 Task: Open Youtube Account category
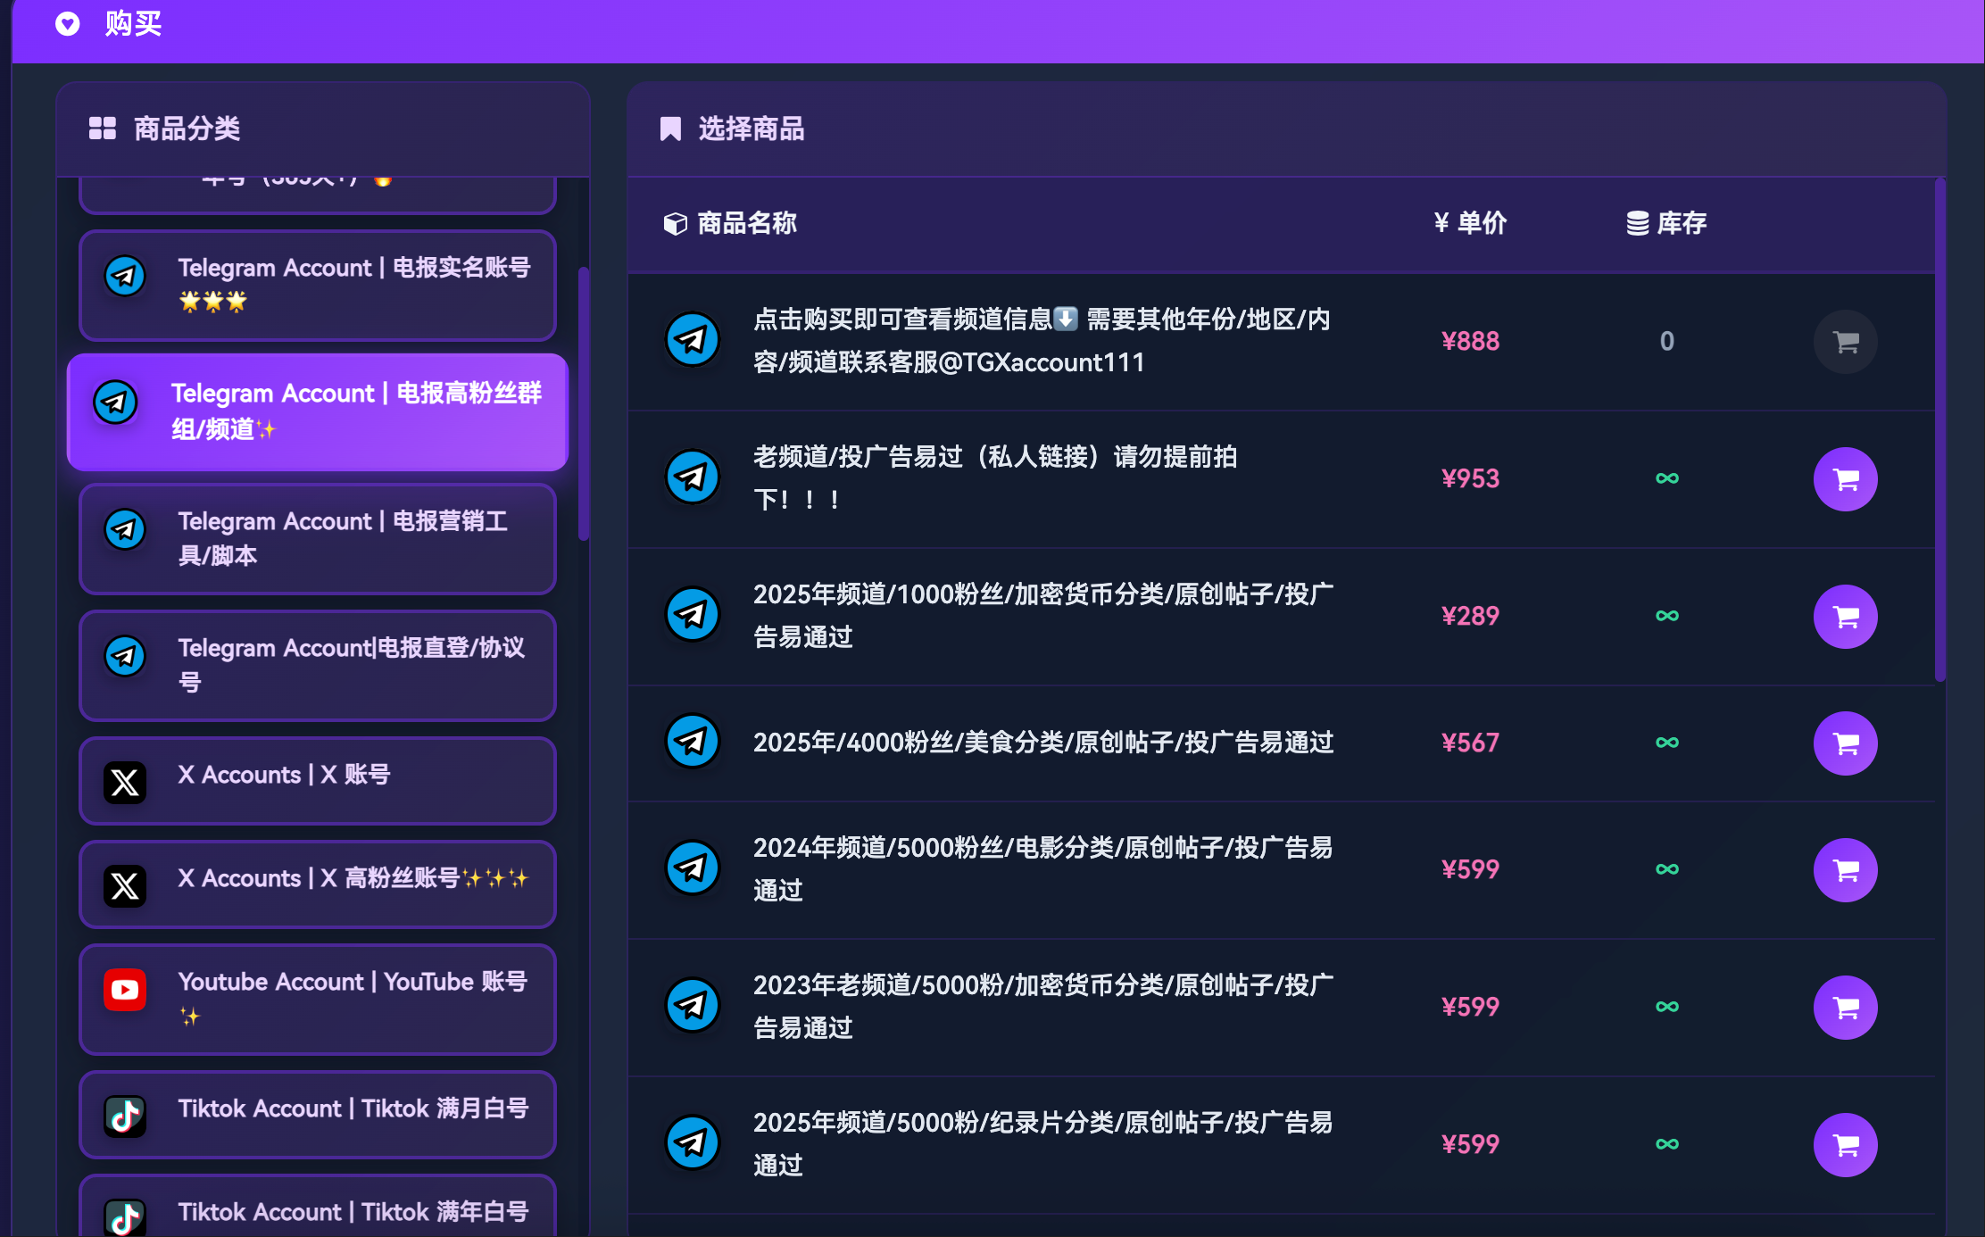coord(318,1000)
